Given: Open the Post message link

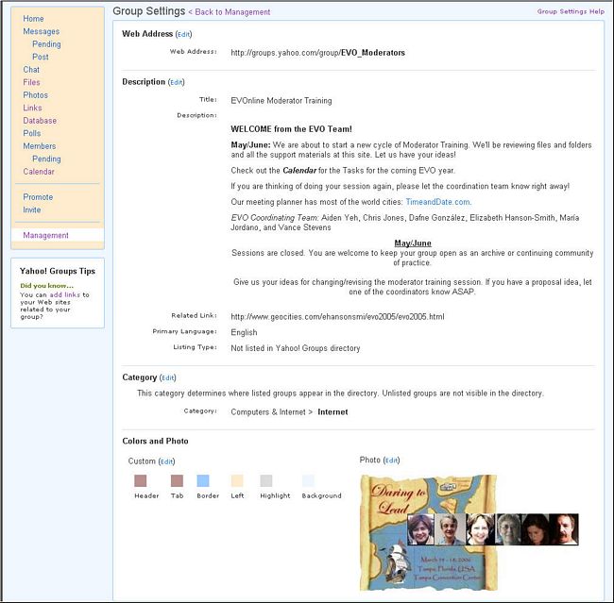Looking at the screenshot, I should 41,57.
